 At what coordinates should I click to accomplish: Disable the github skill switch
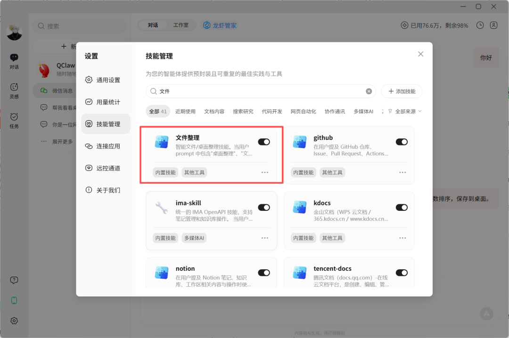[x=402, y=142]
